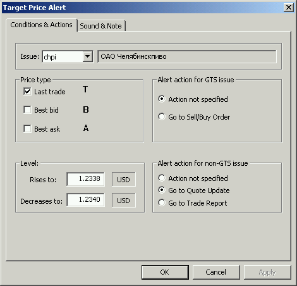Click the USD button beside Rises to
Screen dimensions: 297x286
point(124,180)
